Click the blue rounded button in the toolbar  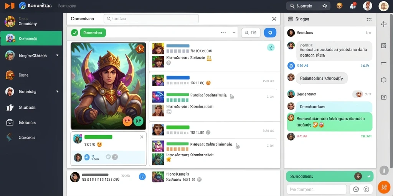[x=270, y=33]
